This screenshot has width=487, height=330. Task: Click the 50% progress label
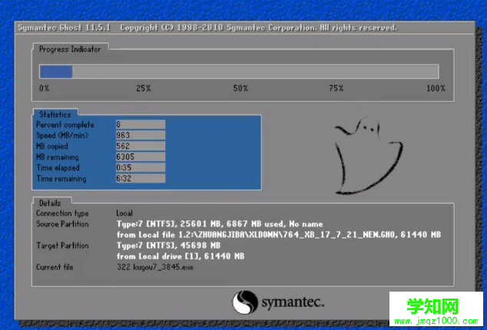(240, 88)
